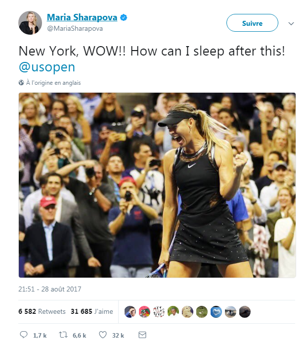The width and height of the screenshot is (308, 348).
Task: Open the blue heart liker avatar
Action: 216,312
